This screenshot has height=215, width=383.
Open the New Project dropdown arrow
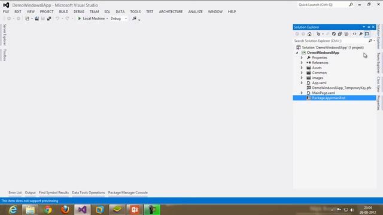(32, 19)
